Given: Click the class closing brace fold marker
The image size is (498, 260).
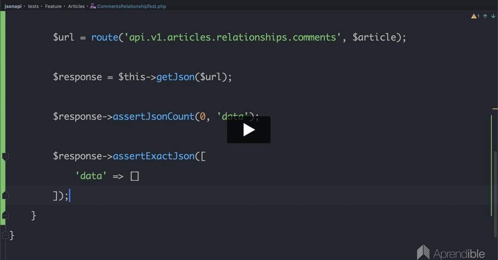Looking at the screenshot, I should pyautogui.click(x=5, y=235).
